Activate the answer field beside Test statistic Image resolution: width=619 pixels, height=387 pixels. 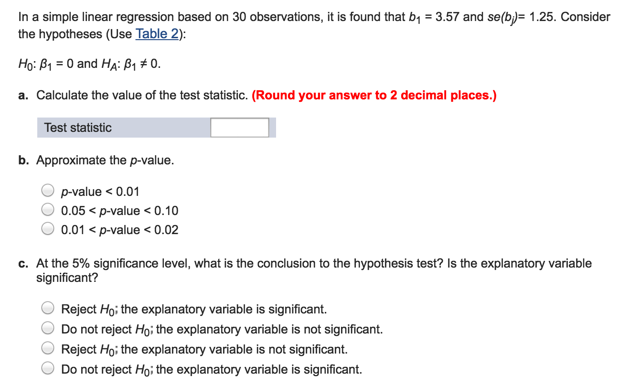[x=239, y=127]
